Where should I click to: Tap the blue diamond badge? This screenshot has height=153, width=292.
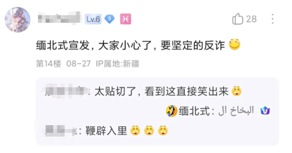[x=109, y=19]
